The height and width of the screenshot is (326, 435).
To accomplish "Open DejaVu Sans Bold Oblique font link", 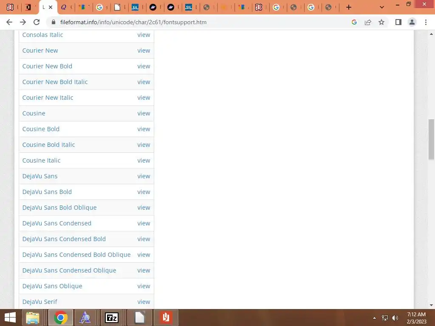I will pos(59,208).
